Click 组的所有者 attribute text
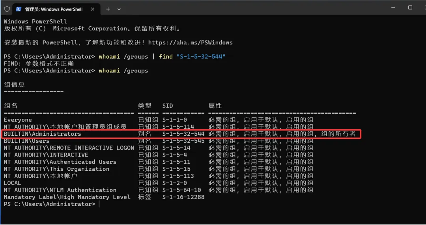Viewport: 426px width, 225px height. [338, 134]
